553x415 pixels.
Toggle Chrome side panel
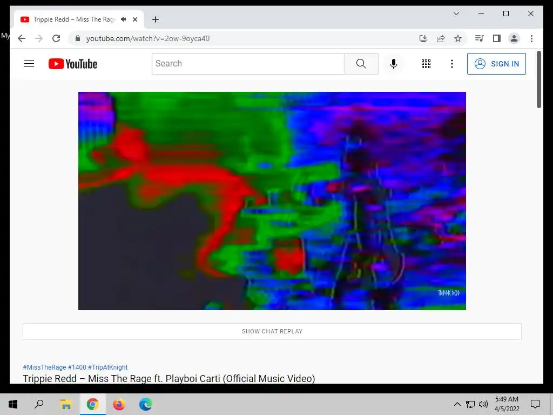pos(497,38)
